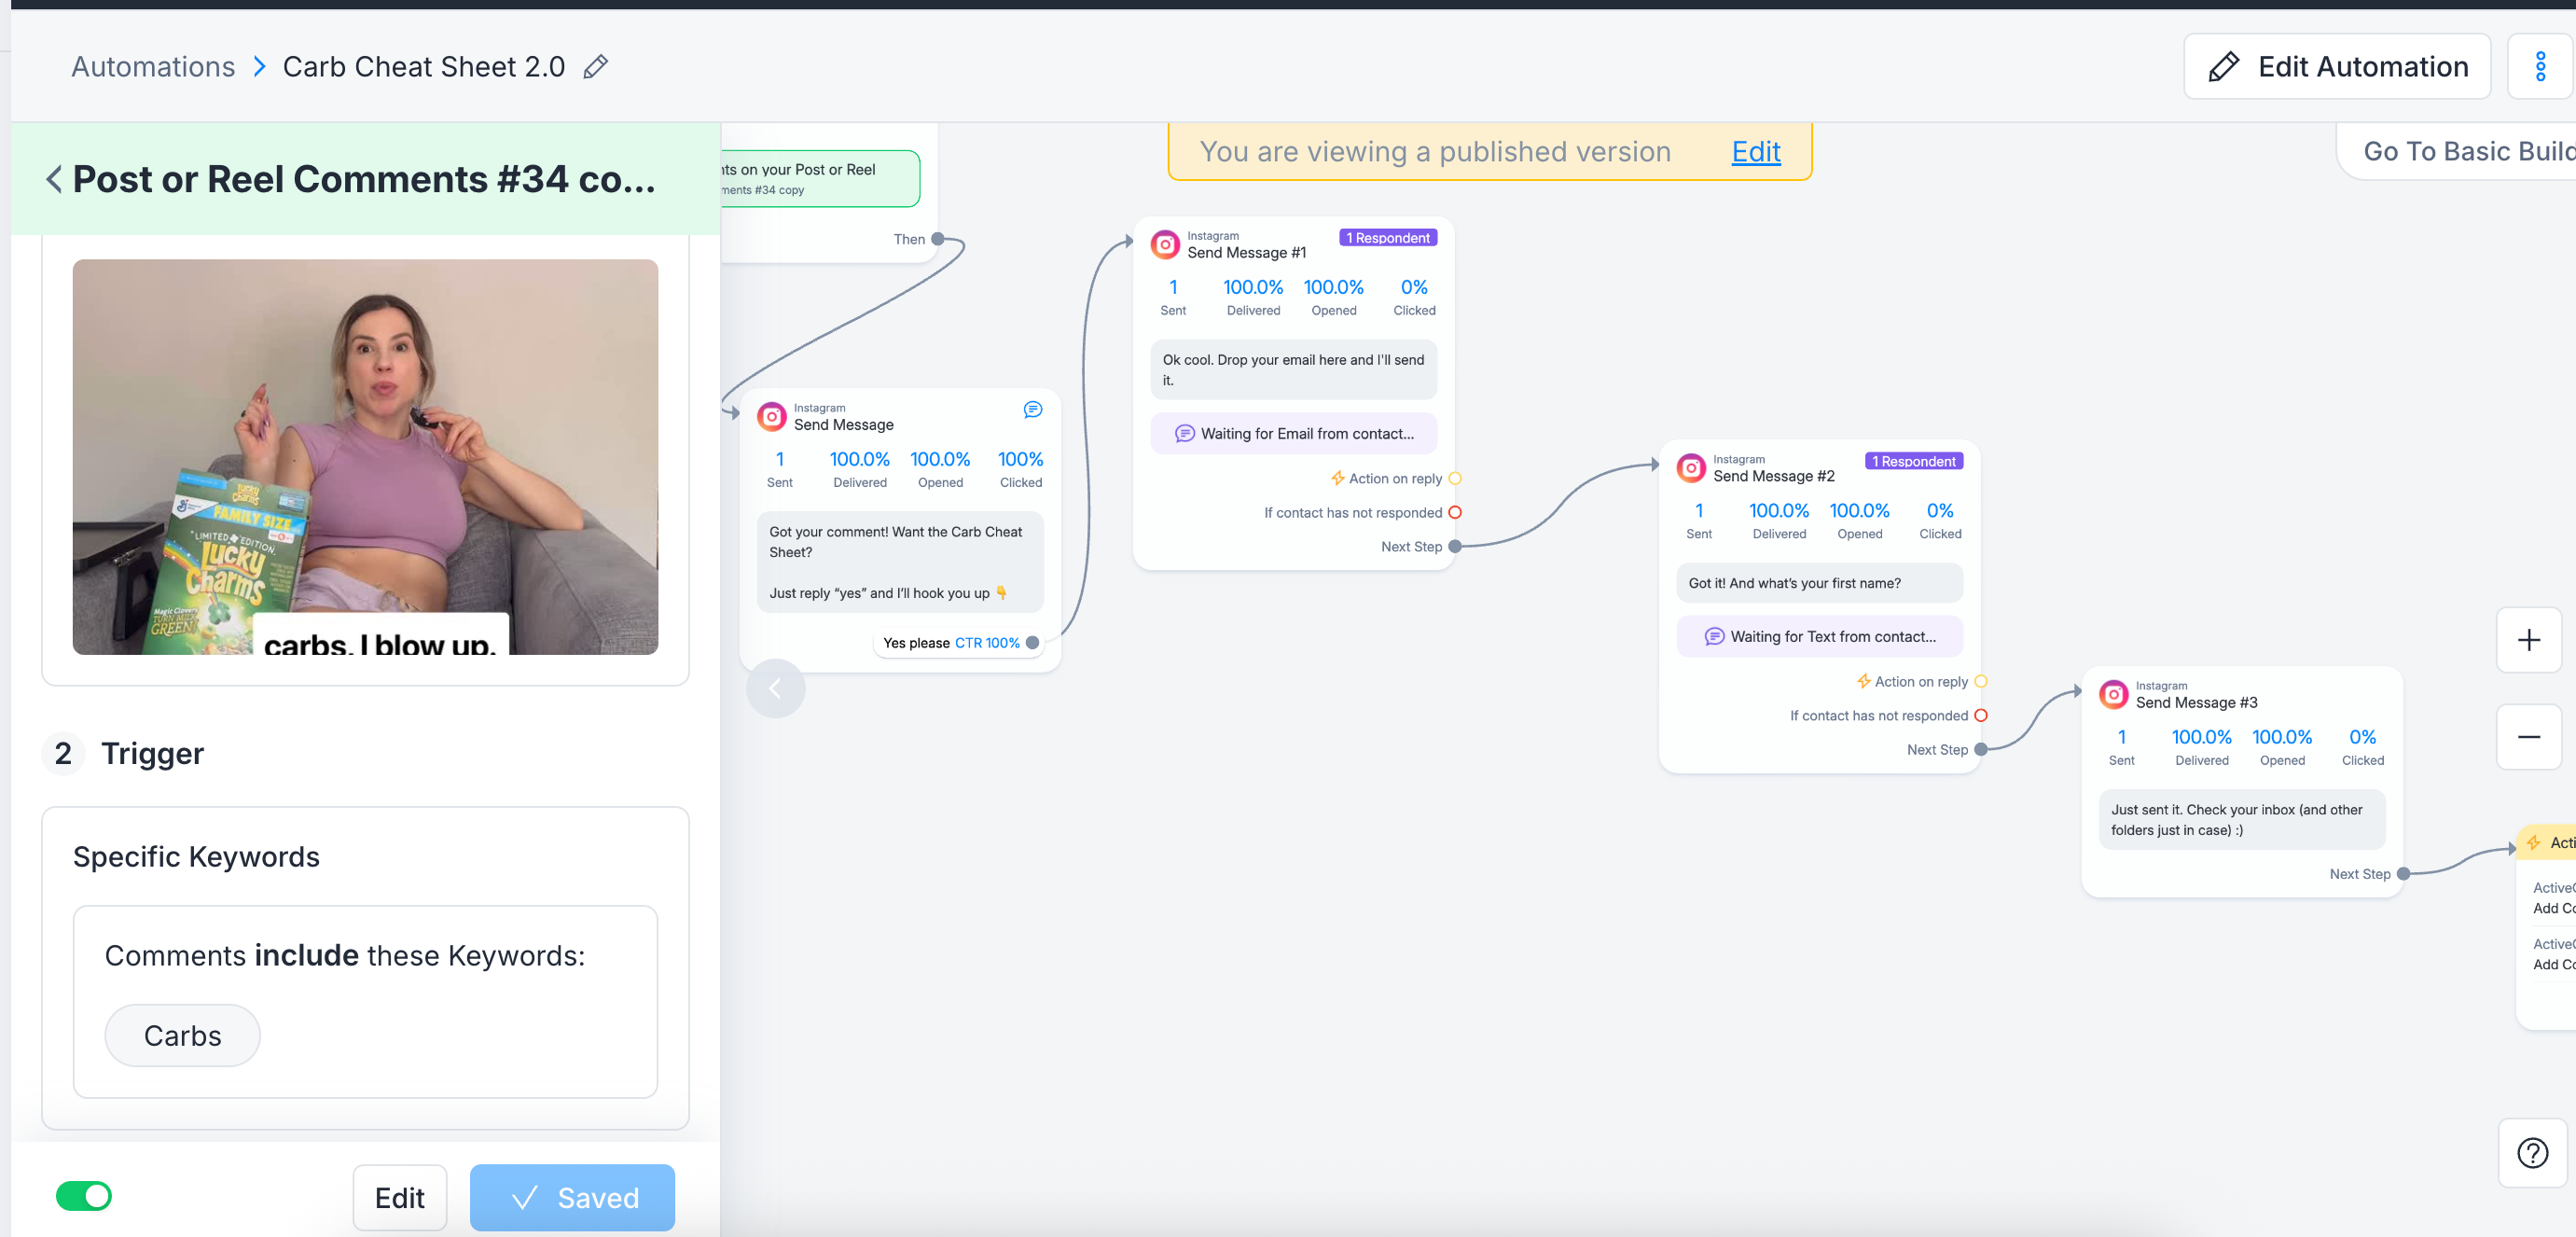Click the Post or Reel trigger node on canvas

click(x=820, y=179)
